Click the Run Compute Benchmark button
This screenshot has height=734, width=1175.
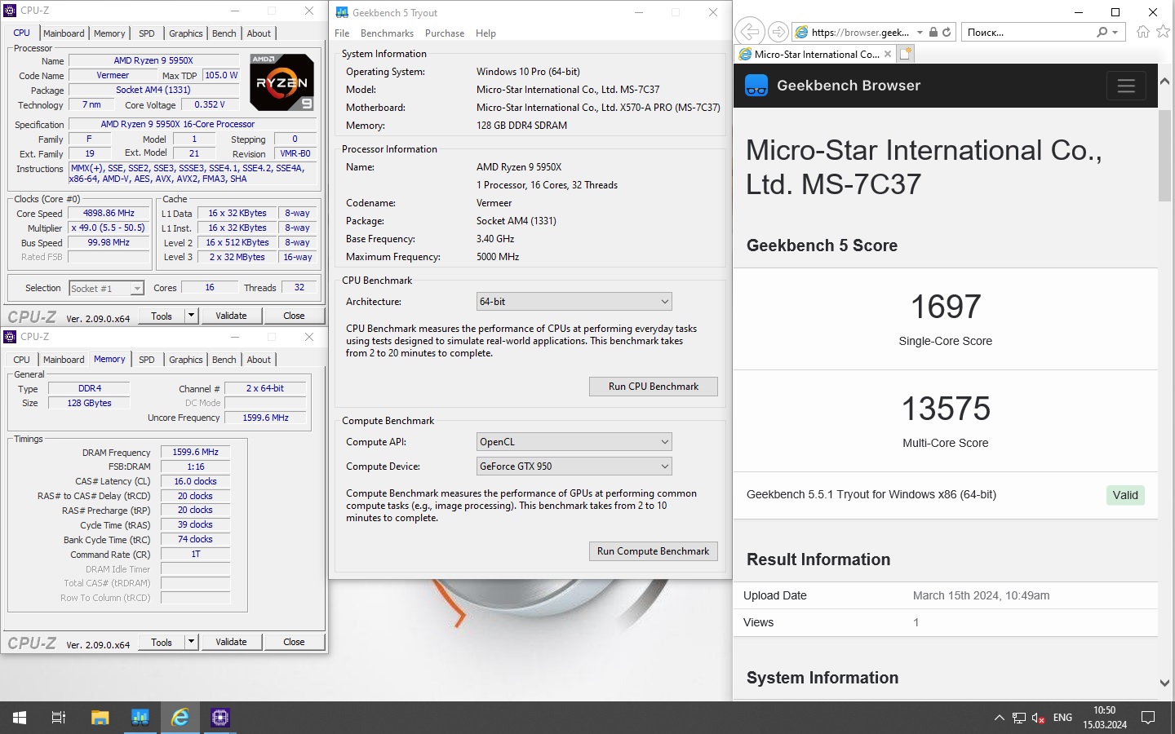click(x=654, y=551)
